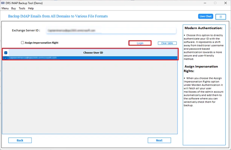Open the hamburger menu button
The width and height of the screenshot is (231, 150).
[220, 17]
